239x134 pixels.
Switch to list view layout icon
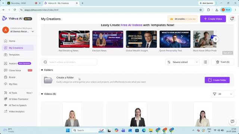205,62
